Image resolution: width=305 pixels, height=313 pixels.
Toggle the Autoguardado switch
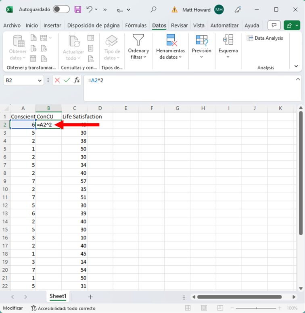pos(61,9)
